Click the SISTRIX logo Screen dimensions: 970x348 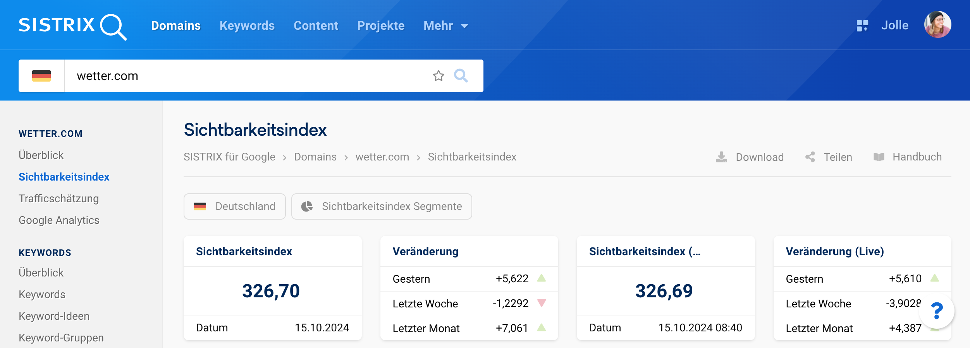pyautogui.click(x=72, y=26)
